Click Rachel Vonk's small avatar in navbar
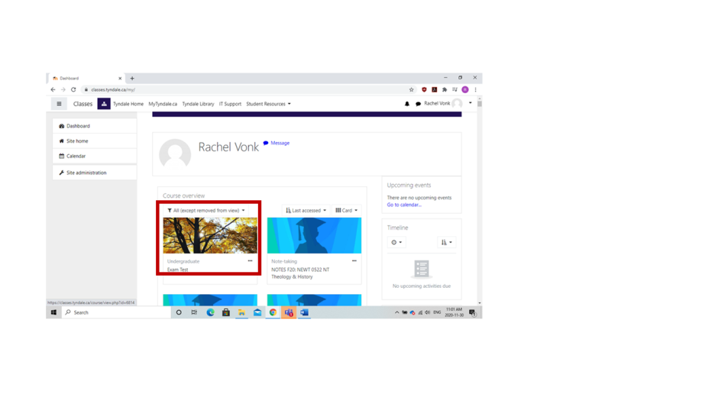Screen dimensions: 718x404 pyautogui.click(x=457, y=104)
